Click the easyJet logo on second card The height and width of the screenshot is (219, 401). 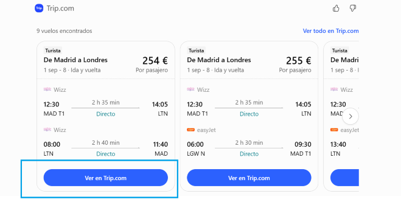(x=190, y=130)
